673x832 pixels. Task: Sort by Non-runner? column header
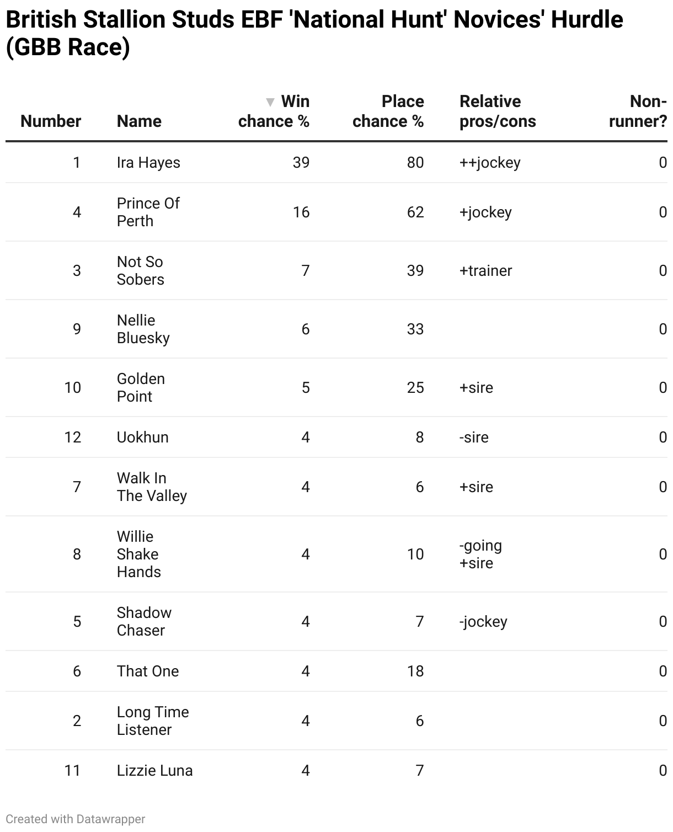tap(638, 111)
